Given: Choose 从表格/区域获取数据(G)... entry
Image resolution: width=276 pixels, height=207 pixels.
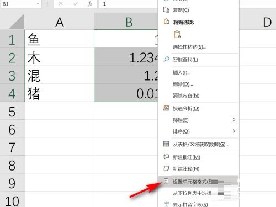Looking at the screenshot, I should pos(199,144).
